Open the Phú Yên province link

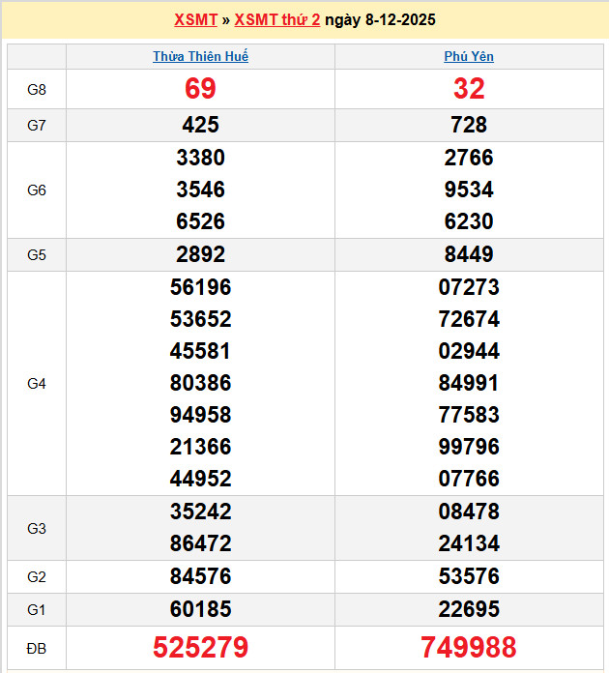pyautogui.click(x=469, y=57)
